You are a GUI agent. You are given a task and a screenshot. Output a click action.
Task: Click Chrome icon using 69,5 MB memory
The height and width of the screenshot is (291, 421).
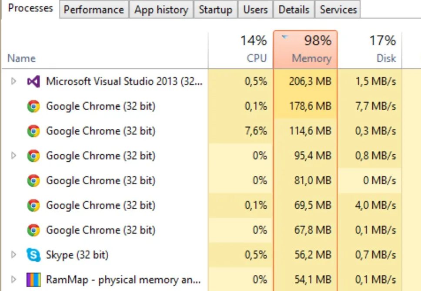tap(33, 205)
